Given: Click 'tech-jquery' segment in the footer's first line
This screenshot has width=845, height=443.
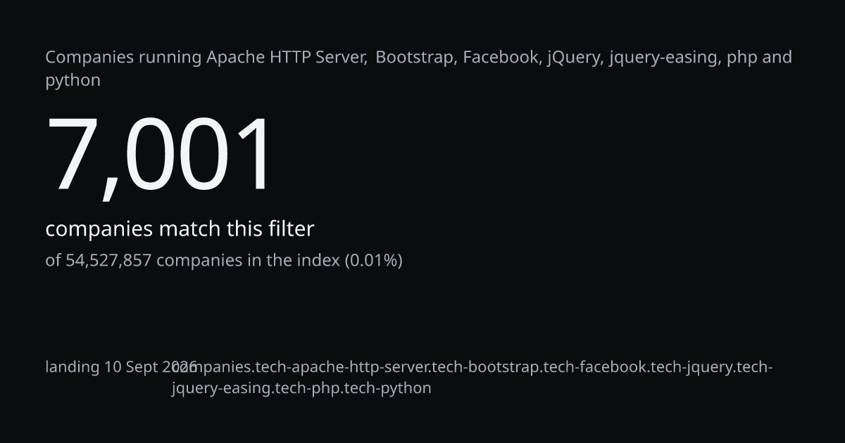Looking at the screenshot, I should pyautogui.click(x=694, y=368).
